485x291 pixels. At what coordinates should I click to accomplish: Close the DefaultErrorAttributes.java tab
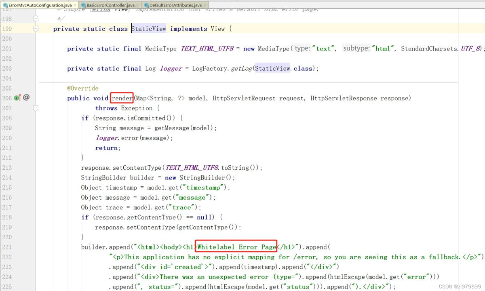click(x=205, y=5)
